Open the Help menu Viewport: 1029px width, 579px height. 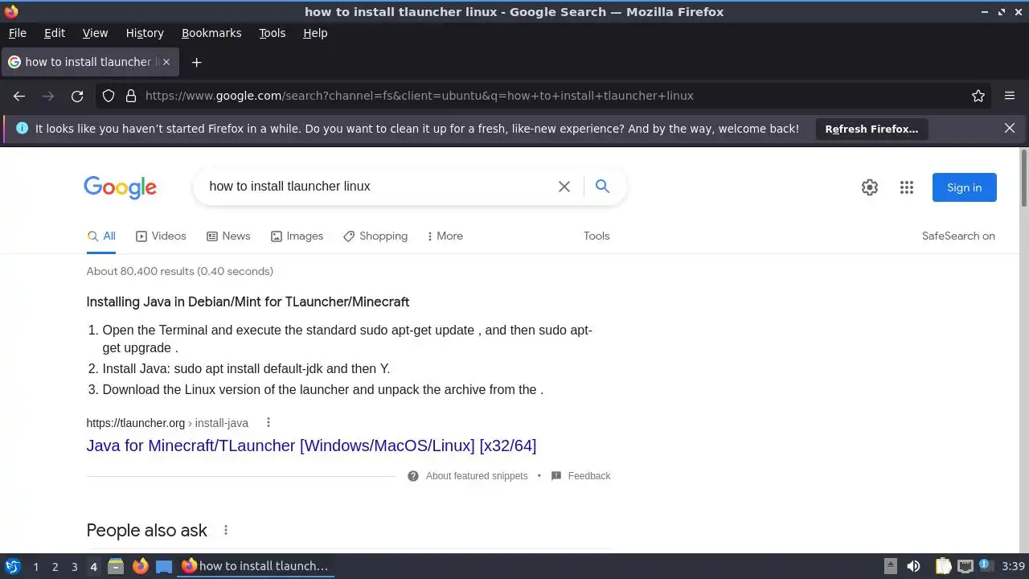click(x=315, y=33)
